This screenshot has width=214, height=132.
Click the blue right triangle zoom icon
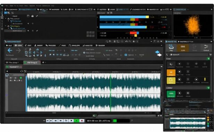[x=41, y=52]
